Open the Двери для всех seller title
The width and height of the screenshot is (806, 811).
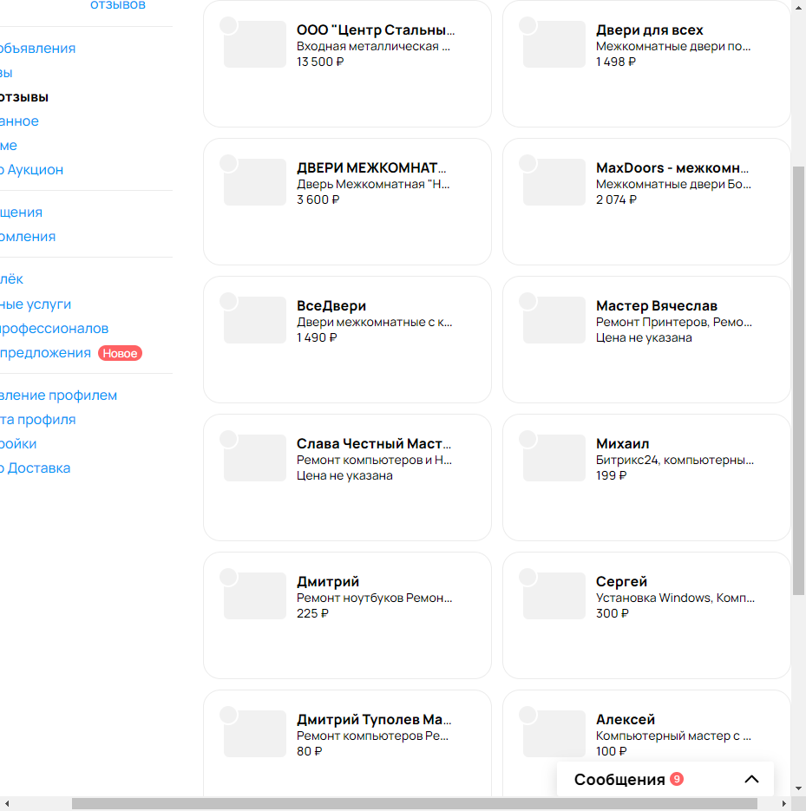(x=649, y=30)
